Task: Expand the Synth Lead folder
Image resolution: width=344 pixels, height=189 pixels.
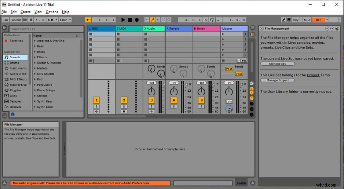Action: 35,107
